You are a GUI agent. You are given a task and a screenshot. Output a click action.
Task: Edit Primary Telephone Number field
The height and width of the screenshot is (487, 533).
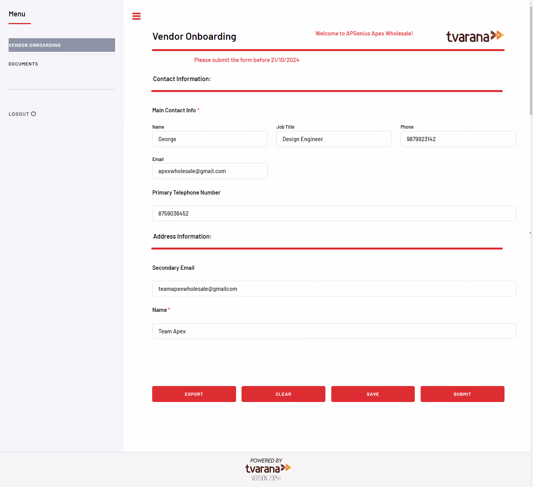click(x=334, y=213)
